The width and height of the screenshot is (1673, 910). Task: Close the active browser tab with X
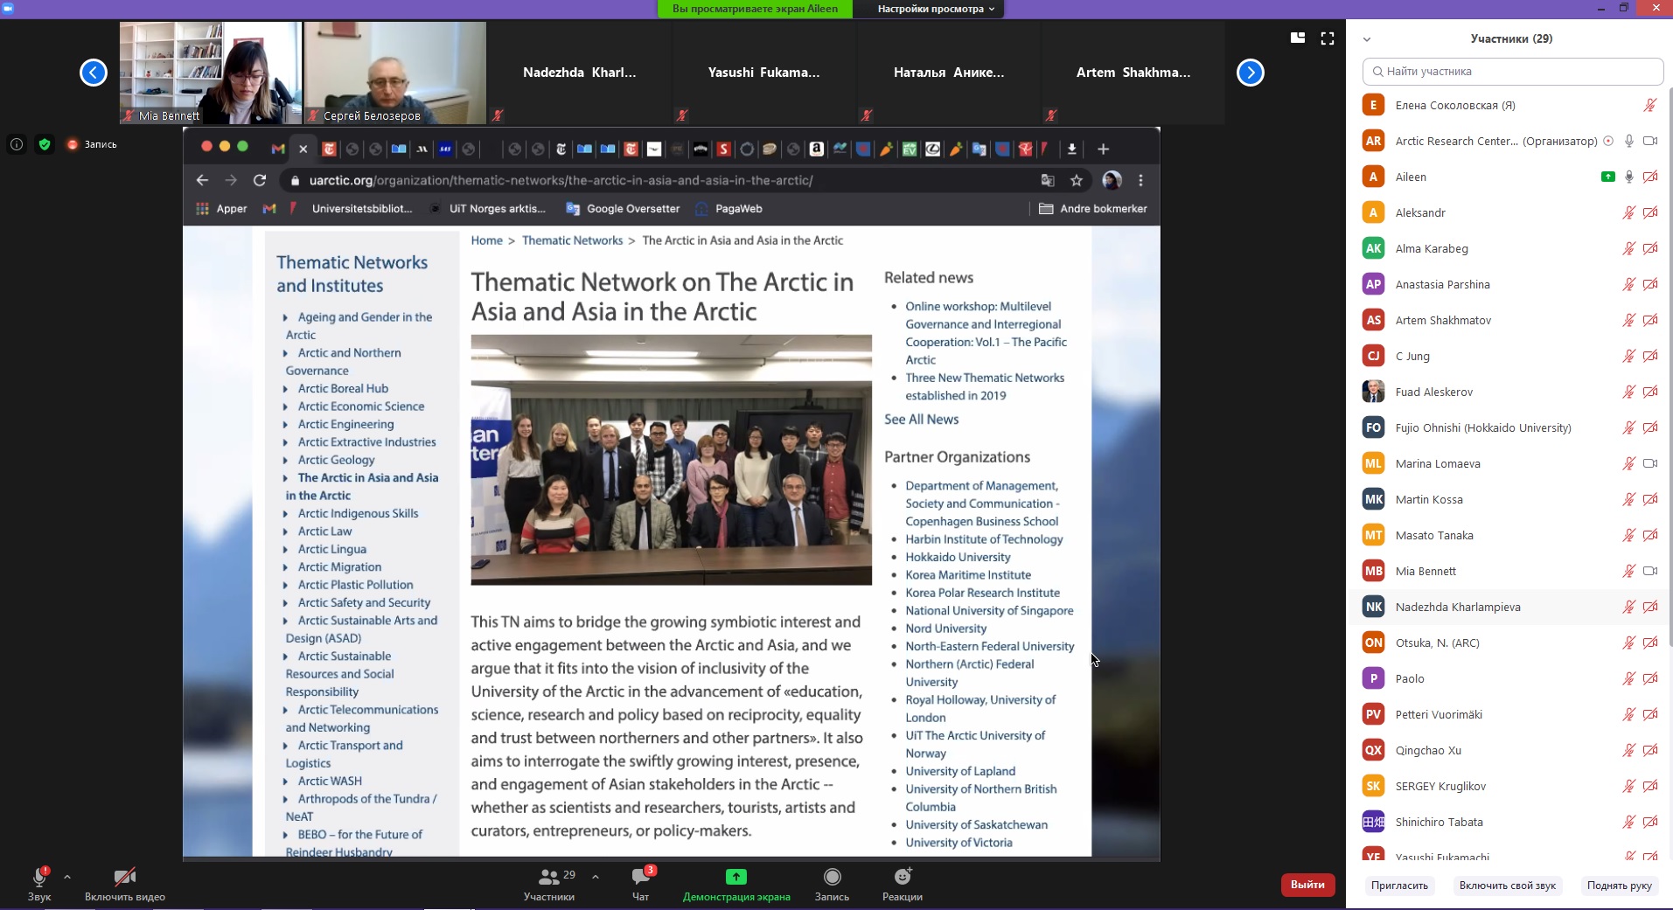pos(303,149)
